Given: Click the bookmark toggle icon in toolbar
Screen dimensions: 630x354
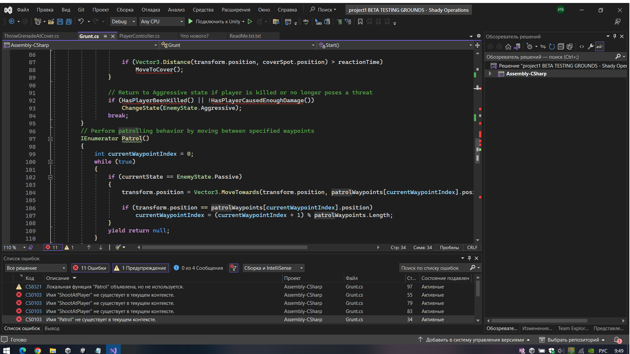Looking at the screenshot, I should click(x=360, y=22).
